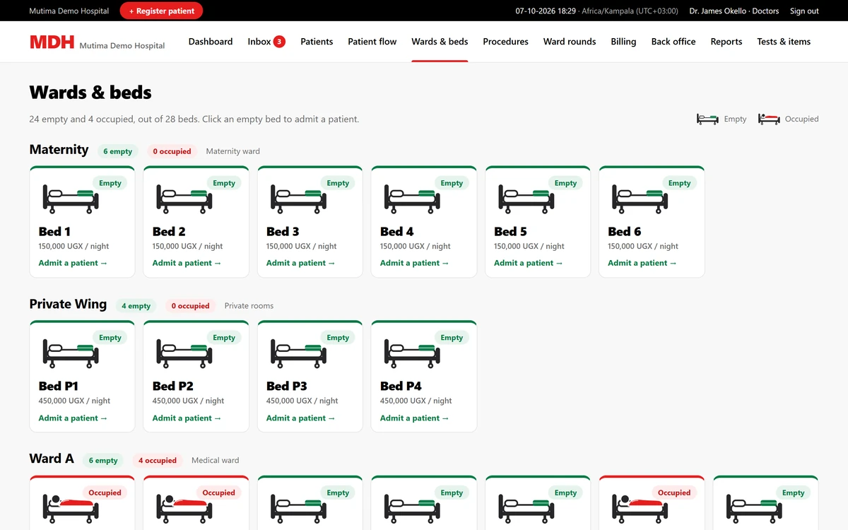This screenshot has height=530, width=848.
Task: Go to Billing
Action: point(623,42)
